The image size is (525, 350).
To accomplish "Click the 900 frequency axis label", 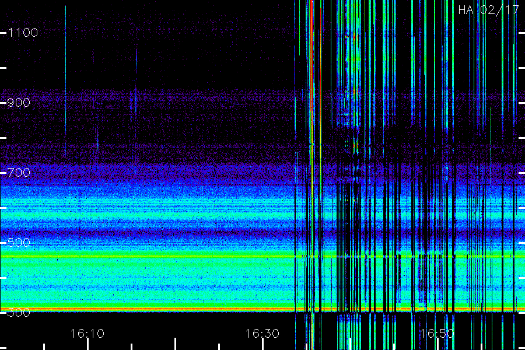I will tap(19, 103).
